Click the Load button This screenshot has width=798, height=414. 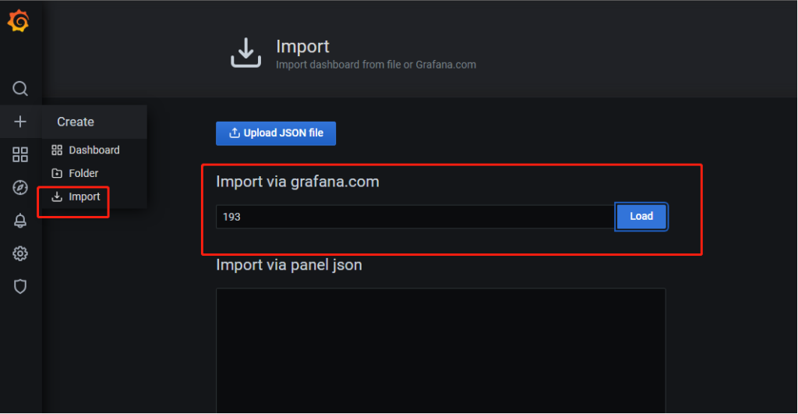(641, 217)
